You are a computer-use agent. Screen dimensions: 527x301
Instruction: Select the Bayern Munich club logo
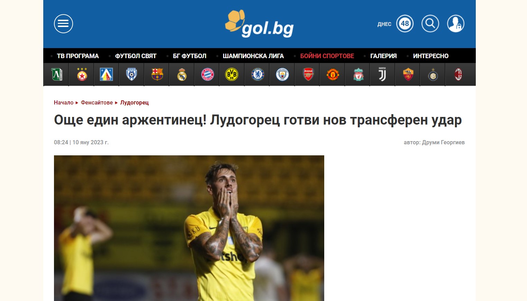click(207, 74)
